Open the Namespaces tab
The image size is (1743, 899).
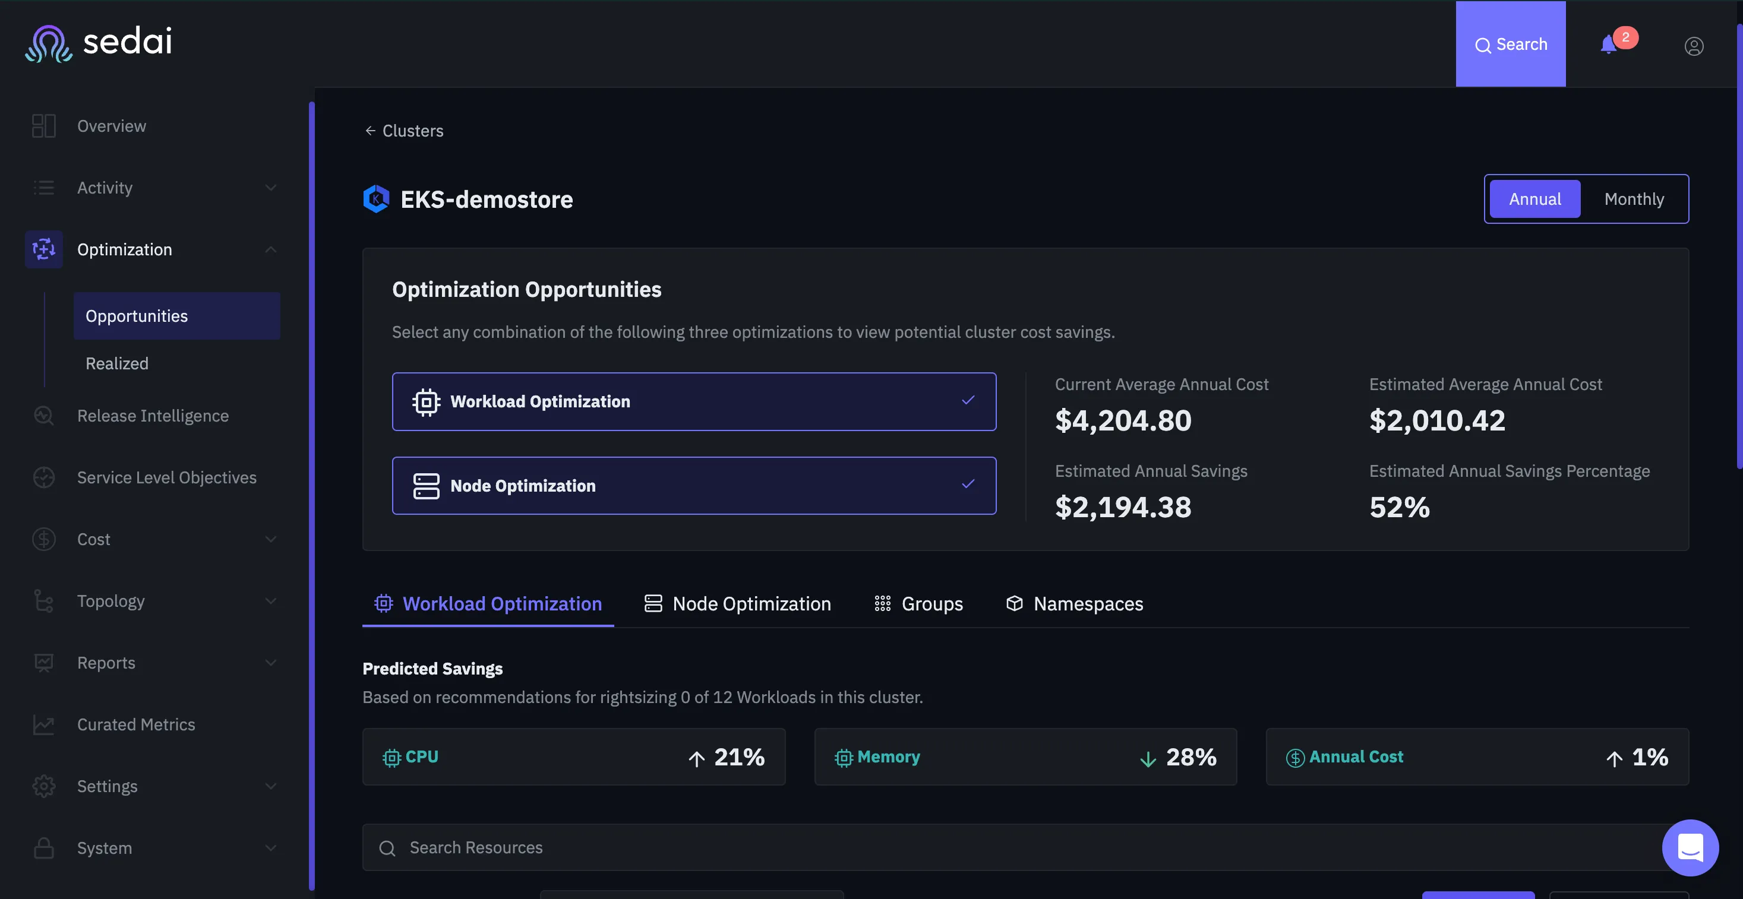[1075, 603]
